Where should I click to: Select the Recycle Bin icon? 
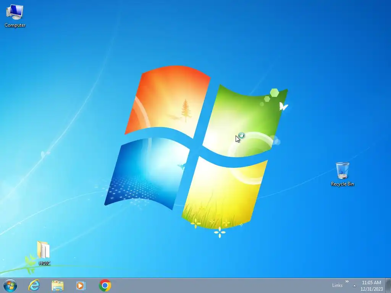343,174
